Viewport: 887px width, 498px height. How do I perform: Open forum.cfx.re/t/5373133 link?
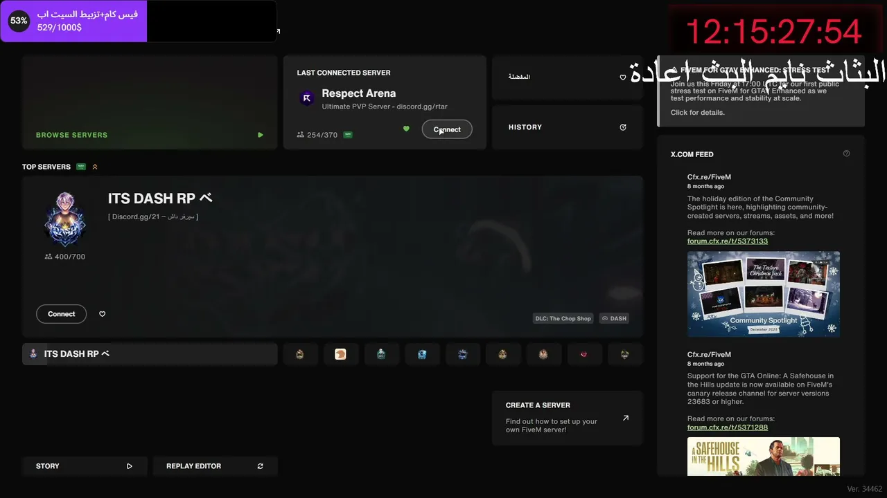(728, 241)
